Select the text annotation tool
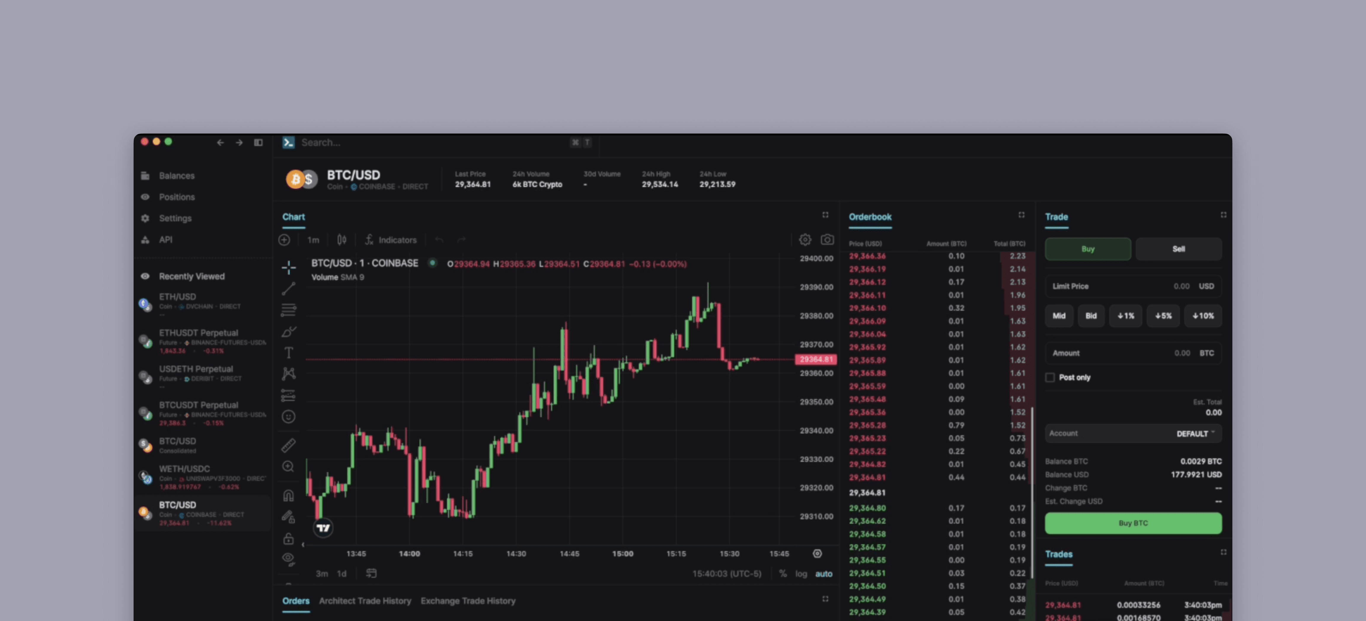The height and width of the screenshot is (621, 1366). pos(288,353)
